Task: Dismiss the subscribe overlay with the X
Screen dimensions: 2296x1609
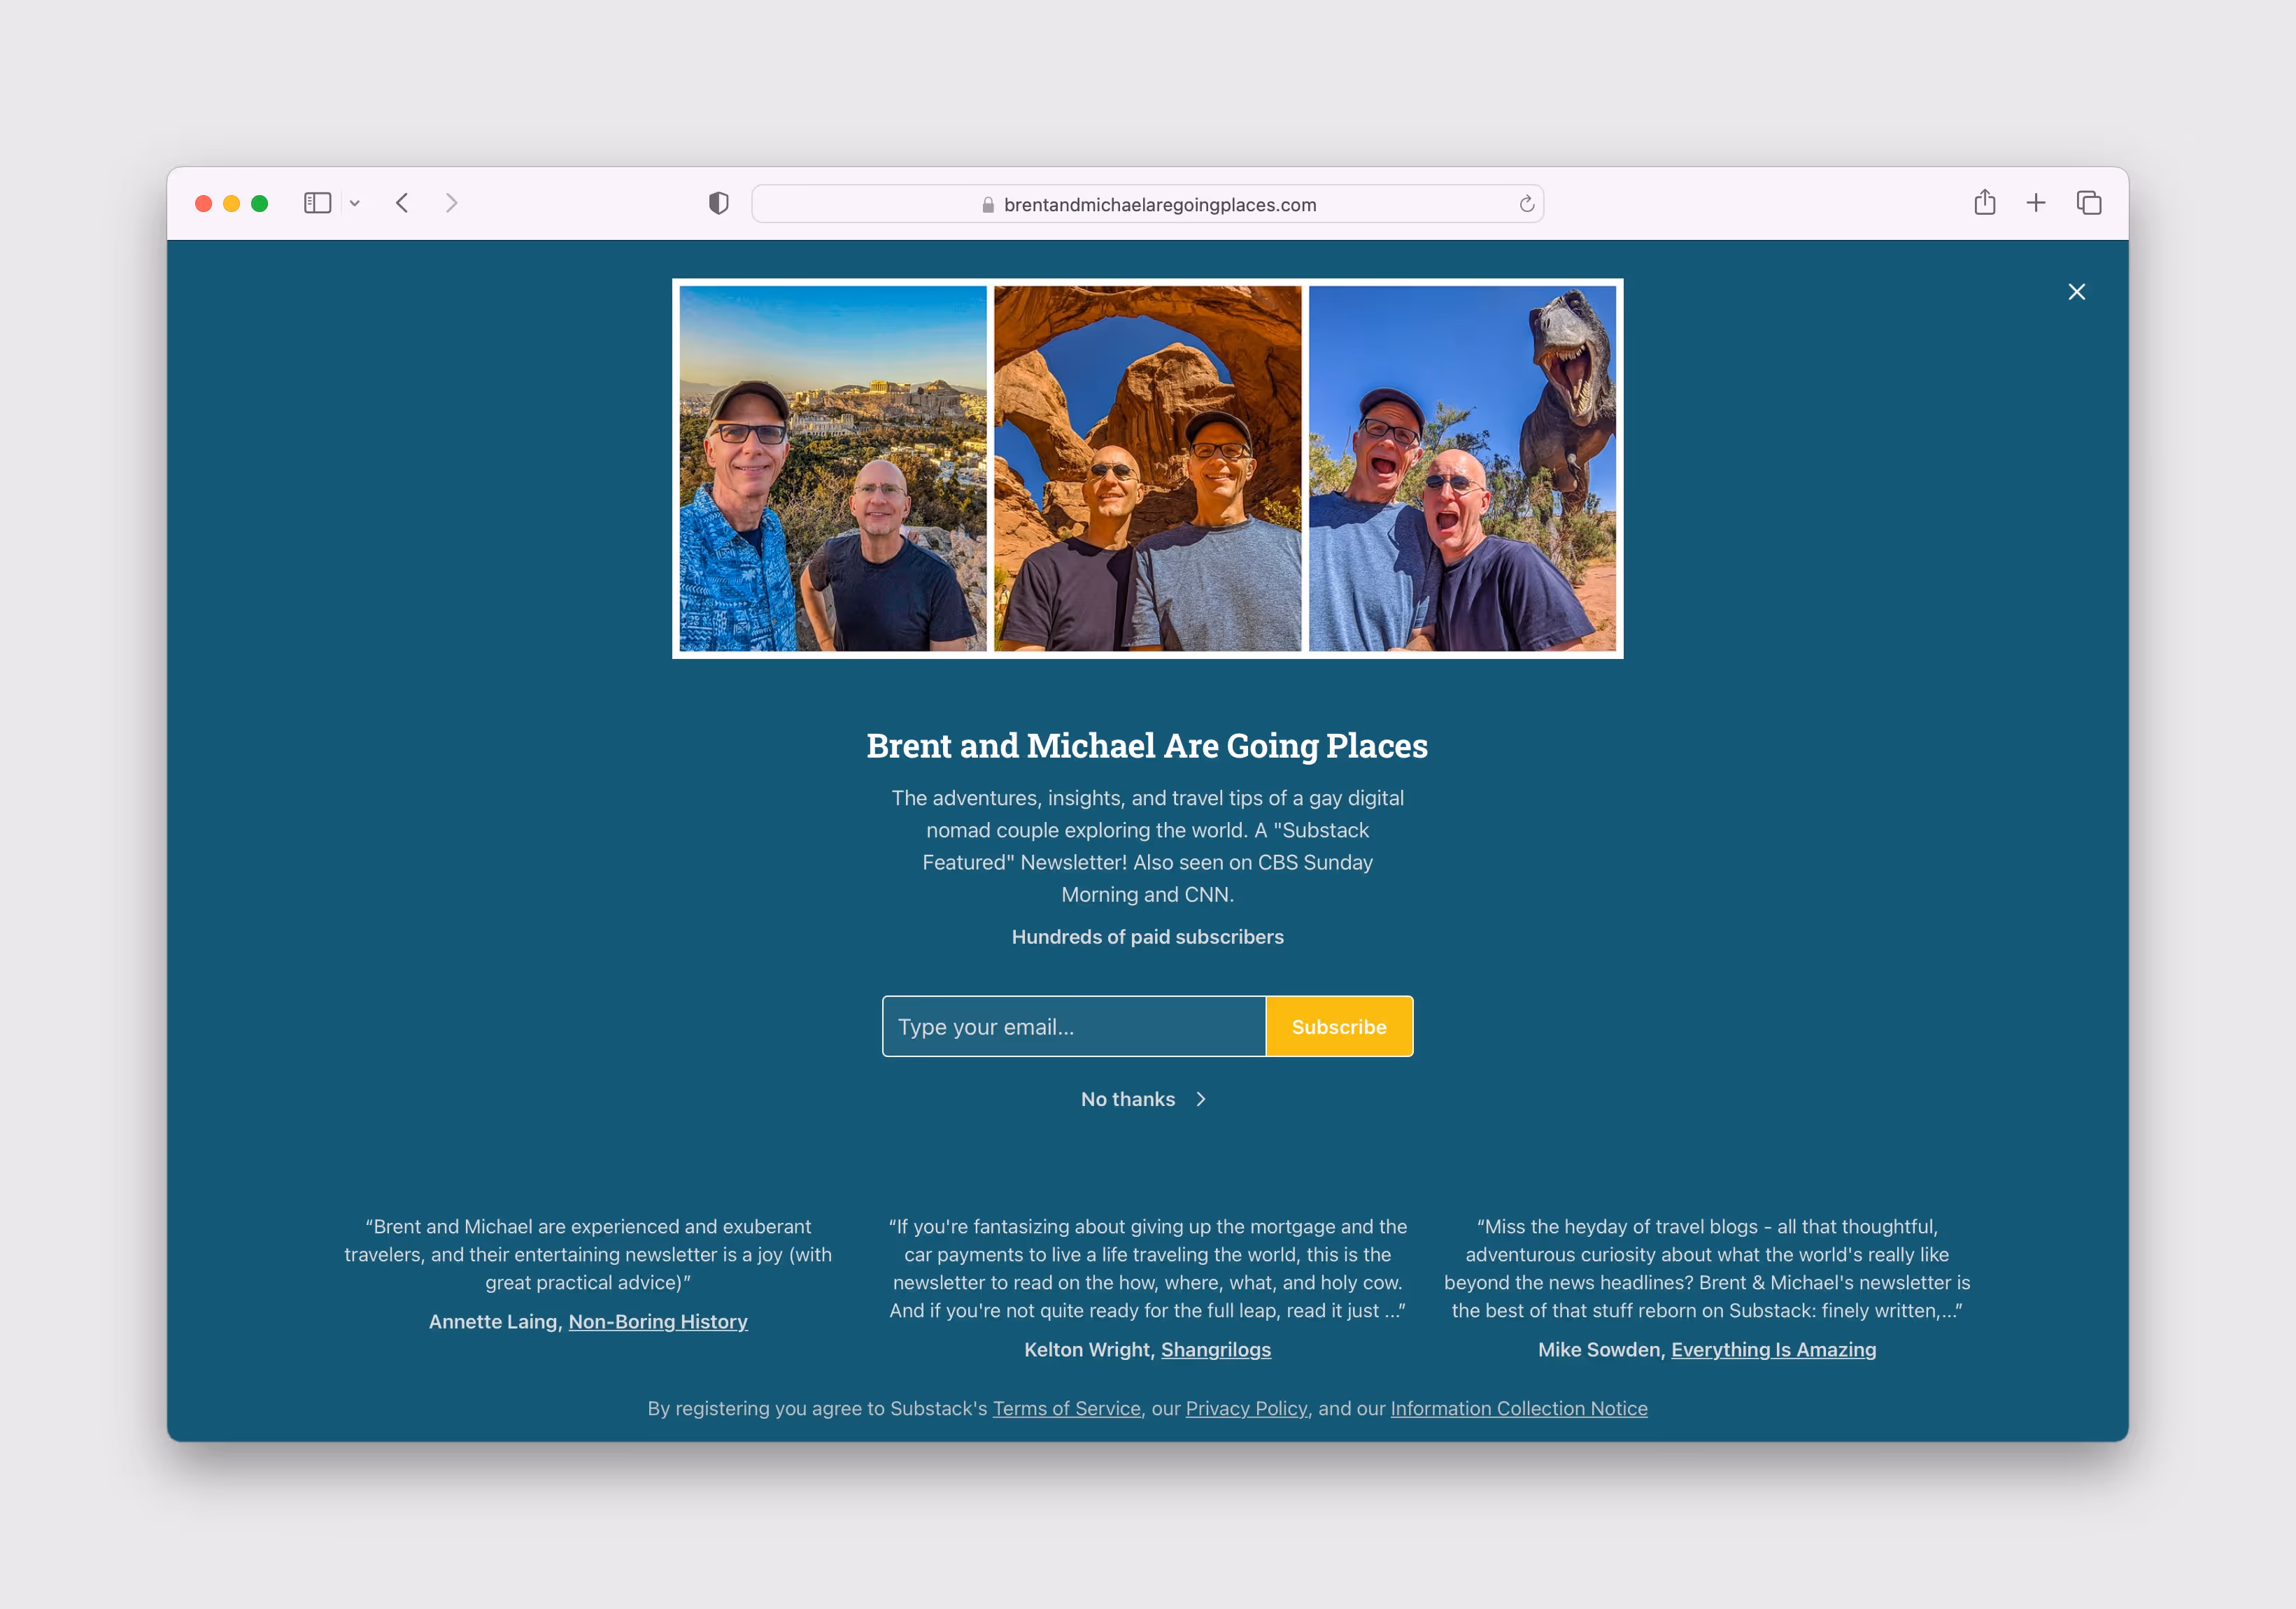Action: pos(2076,292)
